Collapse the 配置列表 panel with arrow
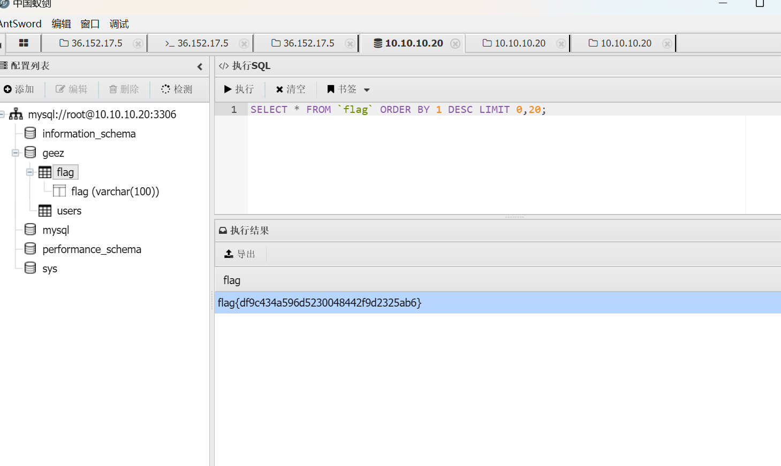Image resolution: width=781 pixels, height=466 pixels. coord(200,67)
